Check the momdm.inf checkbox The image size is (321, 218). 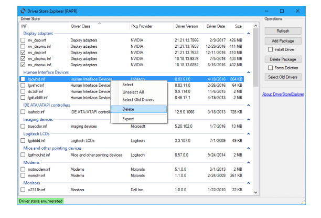[x=23, y=175]
